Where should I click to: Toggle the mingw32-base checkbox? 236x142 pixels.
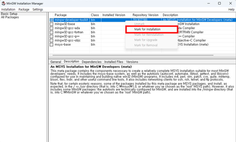(51, 24)
